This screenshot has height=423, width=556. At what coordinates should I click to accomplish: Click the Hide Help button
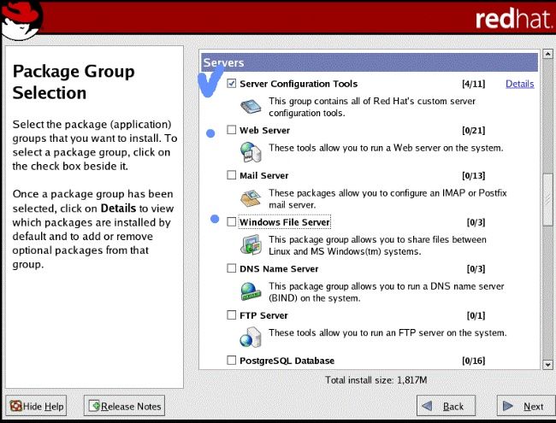tap(36, 406)
